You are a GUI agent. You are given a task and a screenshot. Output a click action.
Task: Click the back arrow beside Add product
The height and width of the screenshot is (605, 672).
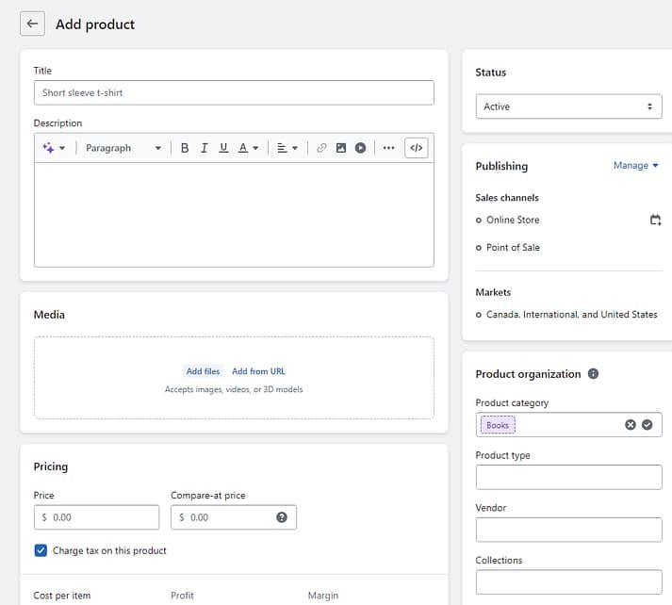tap(33, 25)
